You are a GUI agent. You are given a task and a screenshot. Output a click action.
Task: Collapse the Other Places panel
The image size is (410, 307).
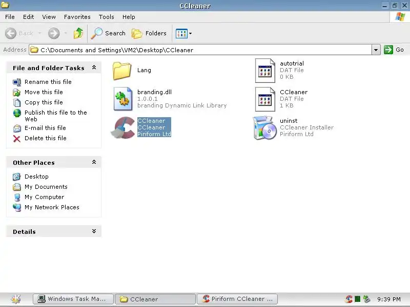(x=94, y=162)
